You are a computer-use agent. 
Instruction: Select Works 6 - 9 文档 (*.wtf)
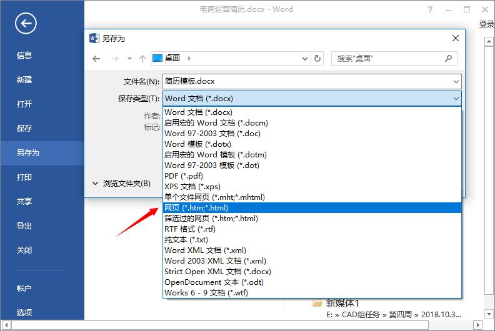click(312, 293)
